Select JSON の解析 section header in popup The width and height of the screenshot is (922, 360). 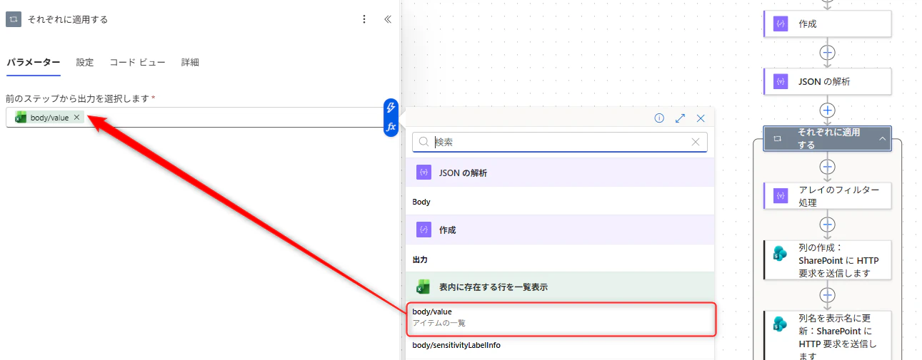[x=560, y=173]
